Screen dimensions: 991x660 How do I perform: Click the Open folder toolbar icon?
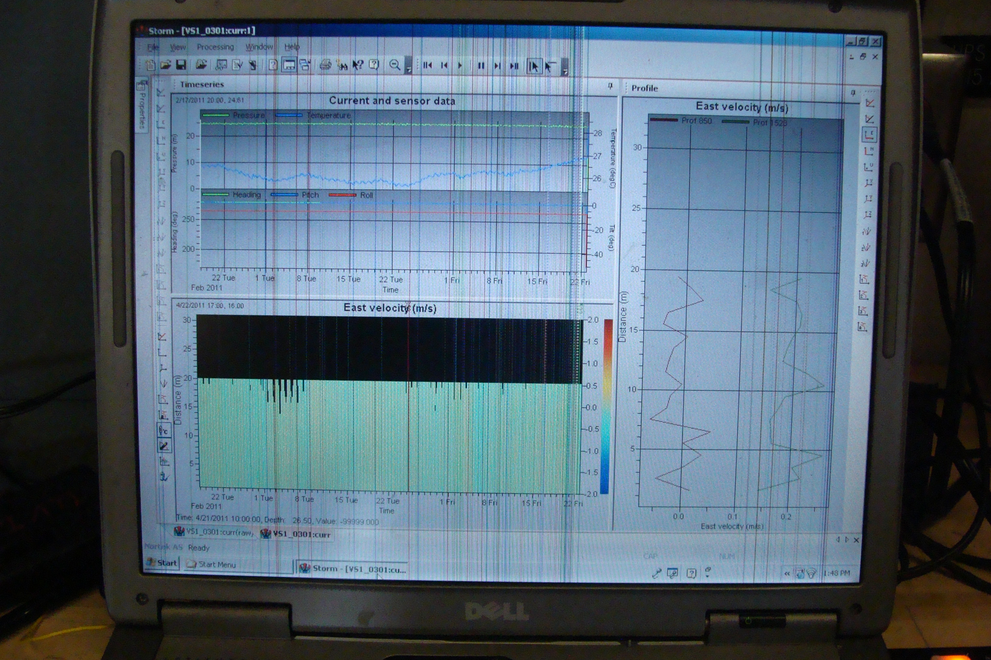pyautogui.click(x=165, y=65)
